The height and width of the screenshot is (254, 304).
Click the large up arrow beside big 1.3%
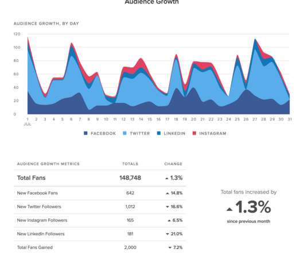click(x=229, y=209)
